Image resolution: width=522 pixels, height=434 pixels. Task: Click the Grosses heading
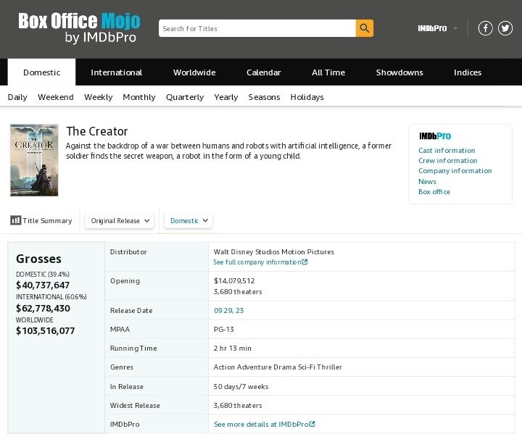[x=38, y=259]
